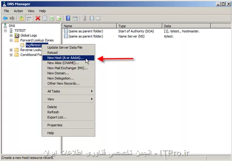The image size is (232, 161).
Task: Click the New Host server toolbar icon
Action: pos(84,18)
